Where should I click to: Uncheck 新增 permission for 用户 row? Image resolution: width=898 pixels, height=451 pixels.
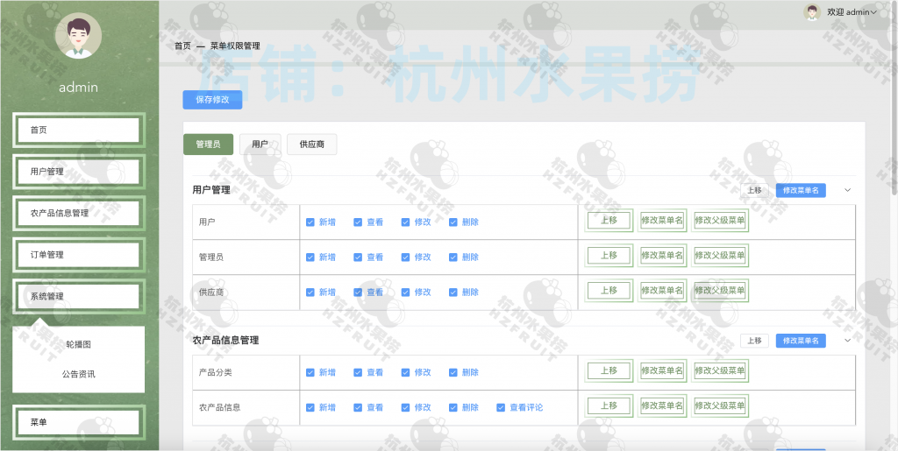point(310,222)
